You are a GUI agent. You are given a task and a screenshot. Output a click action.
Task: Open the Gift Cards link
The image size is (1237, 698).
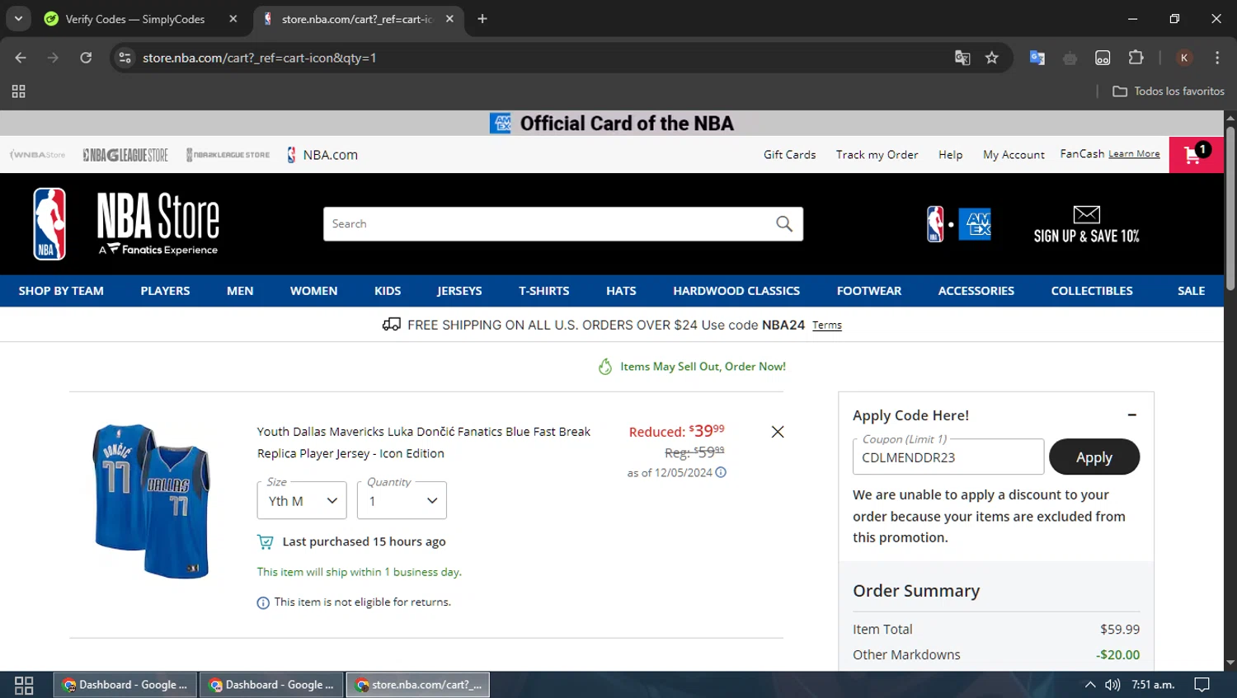coord(789,155)
